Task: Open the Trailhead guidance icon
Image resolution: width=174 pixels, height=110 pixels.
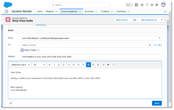Action: coord(142,5)
